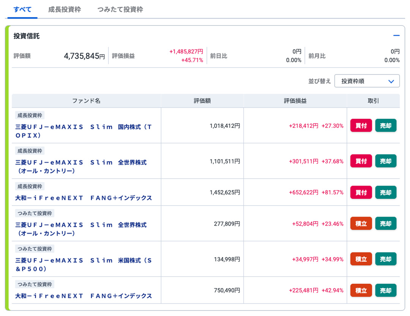Image resolution: width=410 pixels, height=316 pixels.
Task: Click the つみたて投資枠 tag above S&P500 fund
Action: [x=35, y=248]
